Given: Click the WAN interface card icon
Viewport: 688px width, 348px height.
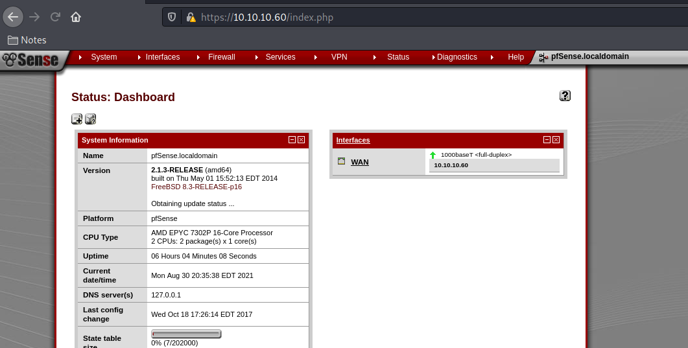Looking at the screenshot, I should click(341, 161).
